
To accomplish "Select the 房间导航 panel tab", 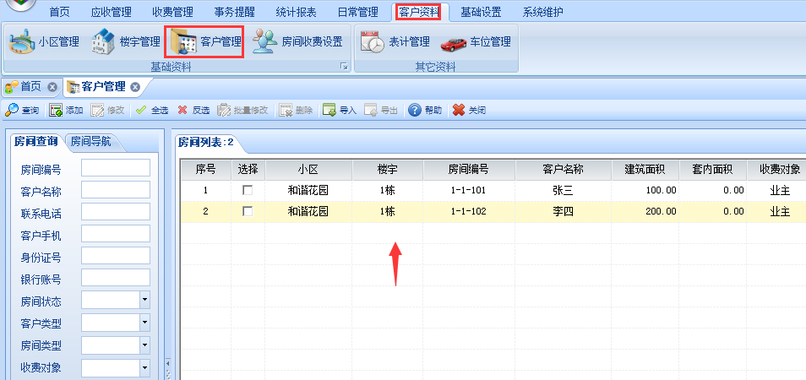I will [x=91, y=141].
